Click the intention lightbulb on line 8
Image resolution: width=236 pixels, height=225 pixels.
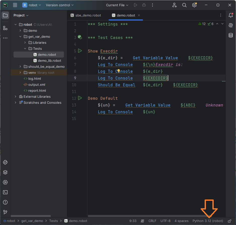tap(119, 70)
